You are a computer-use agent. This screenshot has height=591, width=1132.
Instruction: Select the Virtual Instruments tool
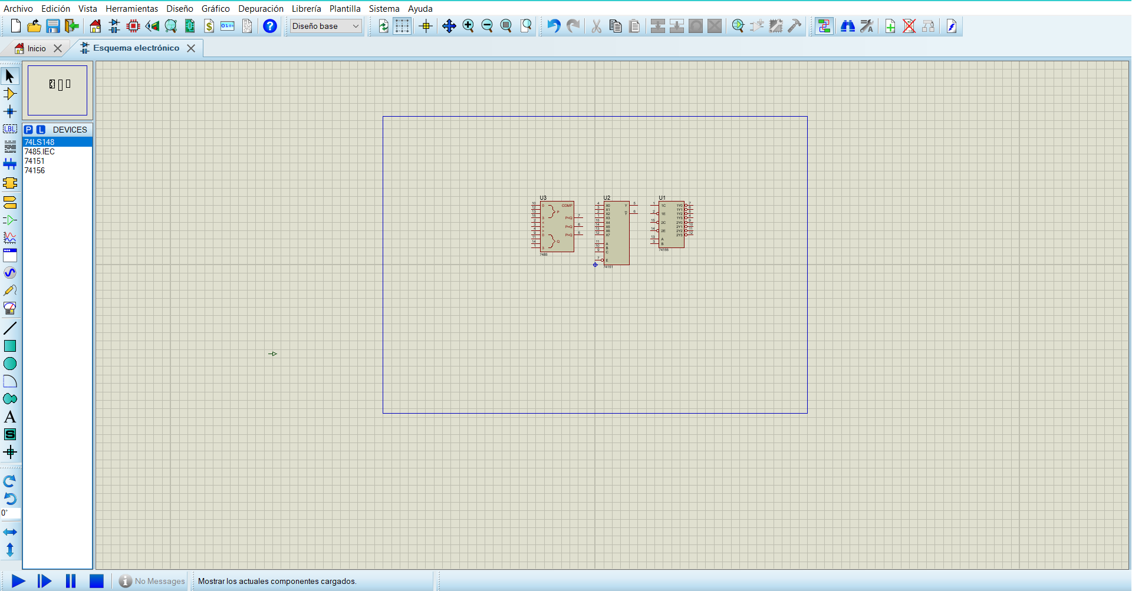coord(10,308)
